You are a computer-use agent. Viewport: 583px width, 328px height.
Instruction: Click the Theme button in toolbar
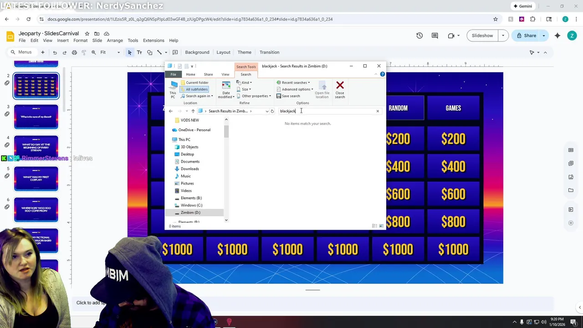(245, 52)
